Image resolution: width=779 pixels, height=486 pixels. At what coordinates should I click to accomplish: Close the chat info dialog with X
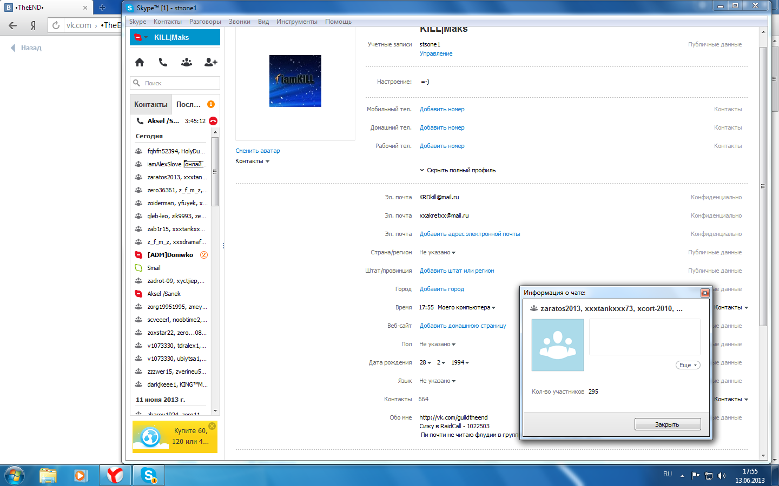click(x=705, y=293)
